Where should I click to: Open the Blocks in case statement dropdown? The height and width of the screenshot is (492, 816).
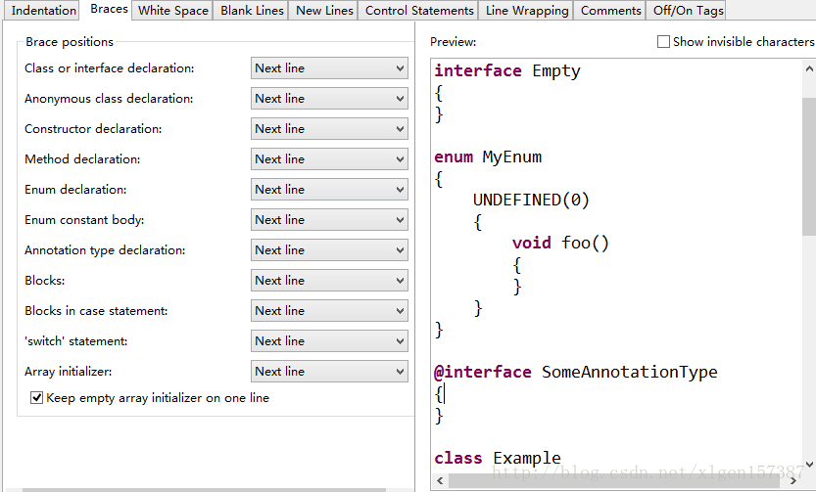click(329, 311)
